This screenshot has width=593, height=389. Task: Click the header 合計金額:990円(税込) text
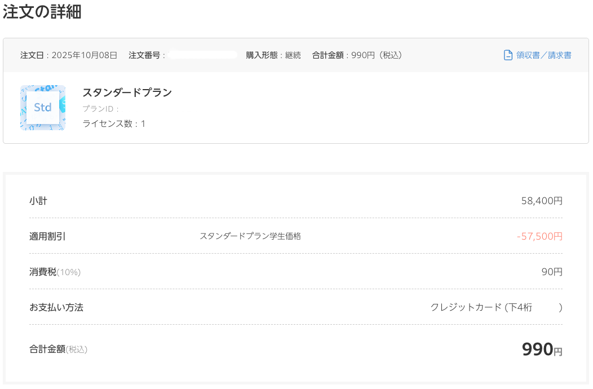(357, 55)
